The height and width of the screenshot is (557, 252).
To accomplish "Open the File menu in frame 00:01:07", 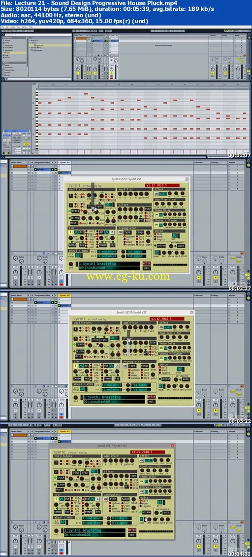I will pos(3,27).
